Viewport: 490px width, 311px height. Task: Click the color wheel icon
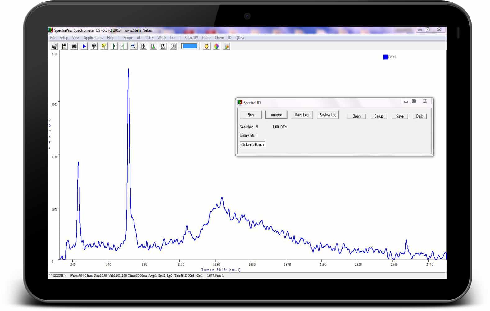tap(216, 46)
